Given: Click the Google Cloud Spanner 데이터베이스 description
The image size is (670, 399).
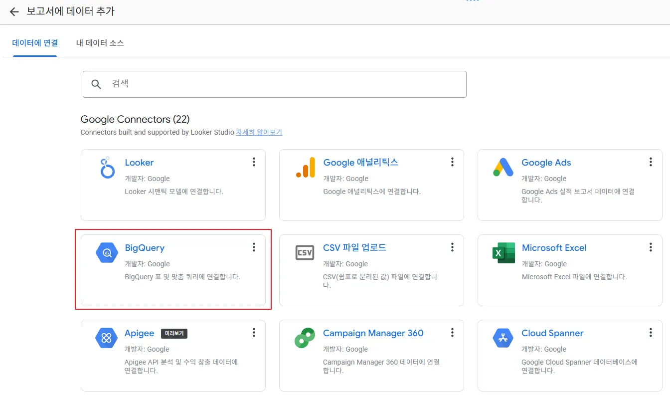Looking at the screenshot, I should [x=580, y=366].
